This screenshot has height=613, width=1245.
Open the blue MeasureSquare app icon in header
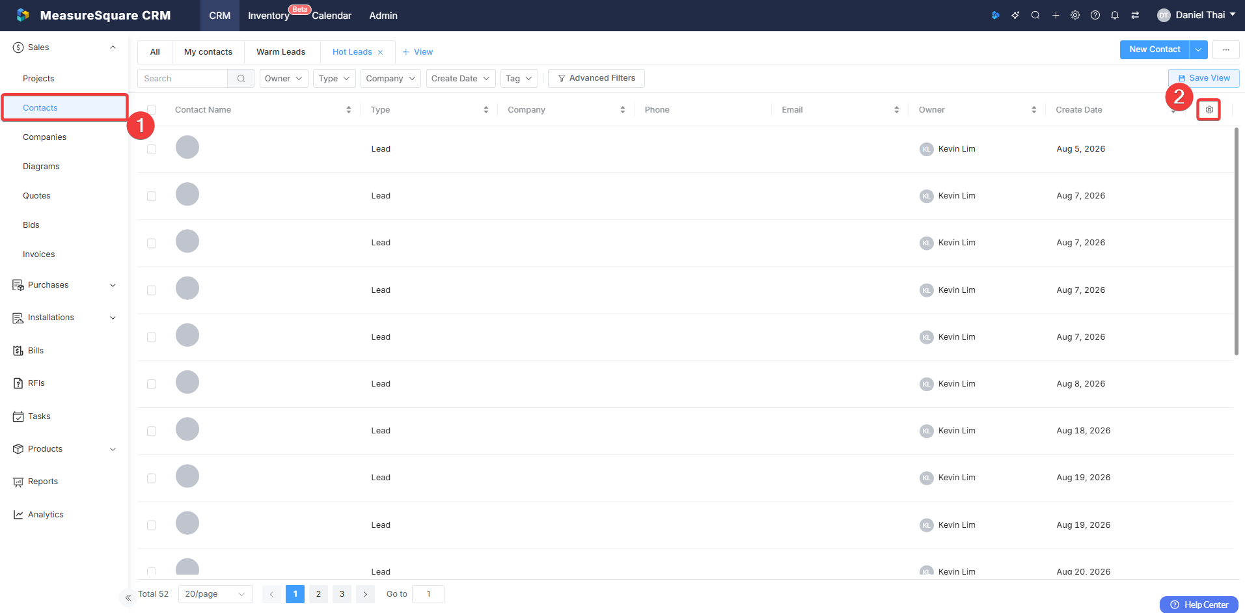(x=995, y=15)
